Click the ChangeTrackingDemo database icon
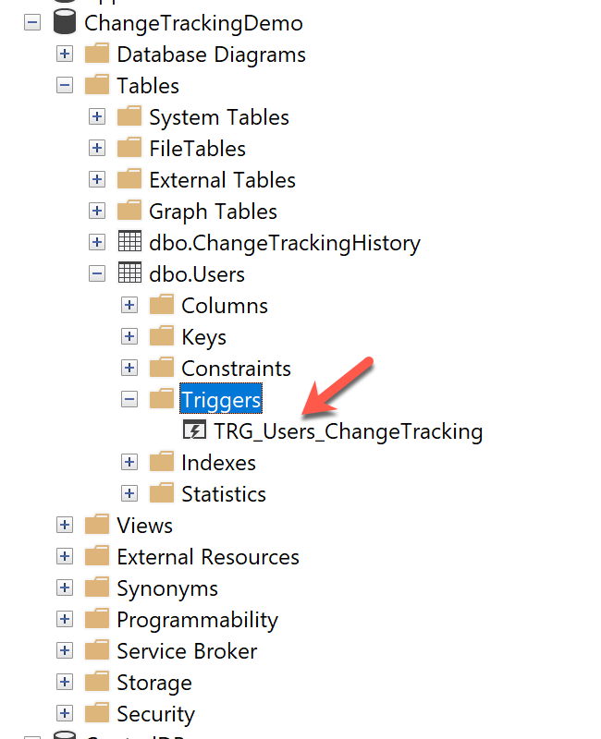 (65, 23)
